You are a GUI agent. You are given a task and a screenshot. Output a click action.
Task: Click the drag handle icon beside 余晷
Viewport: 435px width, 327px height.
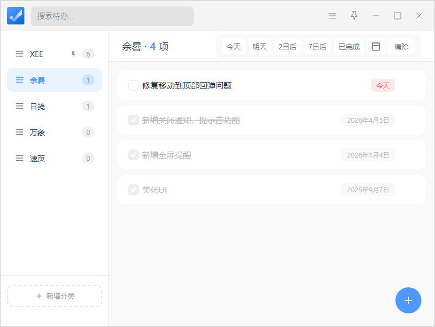[x=20, y=80]
